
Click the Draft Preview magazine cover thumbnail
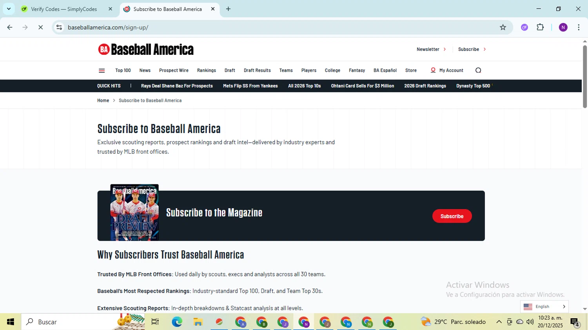pos(134,212)
